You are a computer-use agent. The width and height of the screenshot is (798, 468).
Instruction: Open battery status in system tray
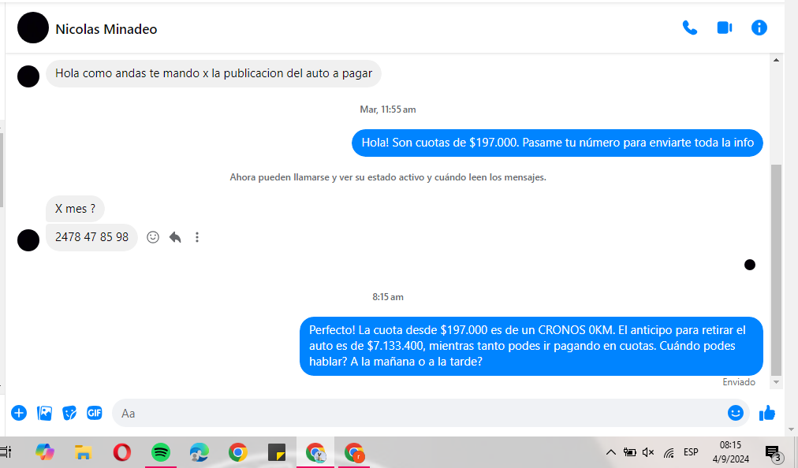point(629,451)
